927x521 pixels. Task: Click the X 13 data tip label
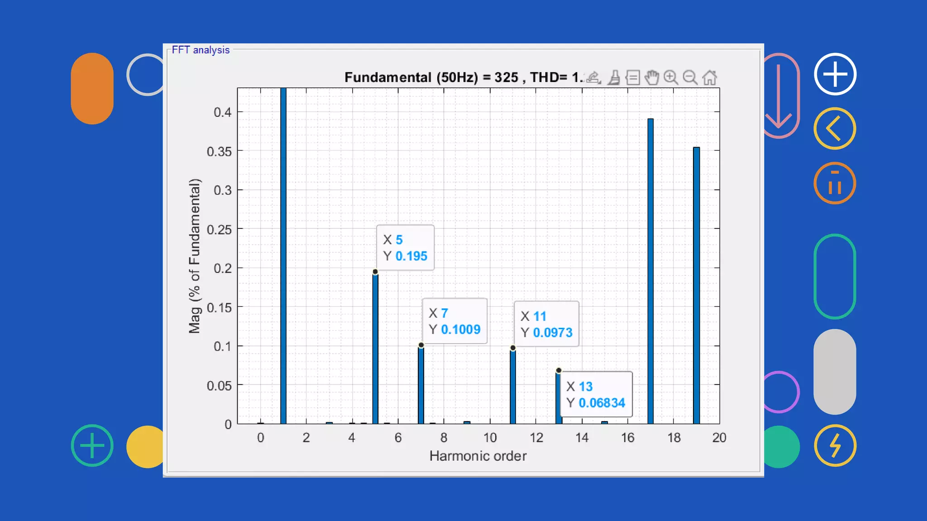596,394
